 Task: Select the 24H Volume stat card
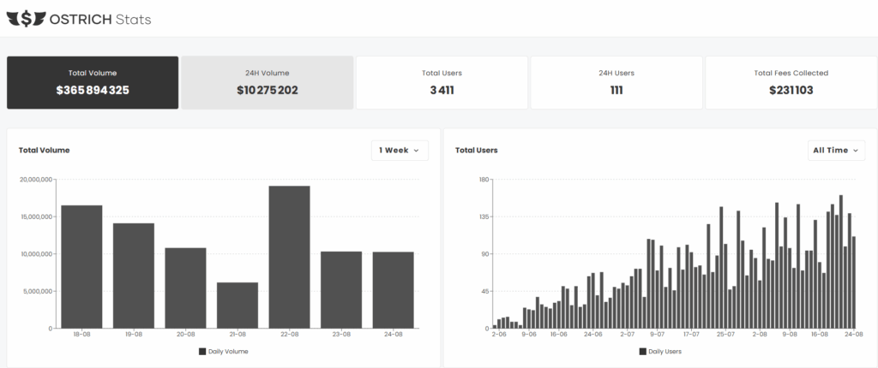(x=268, y=82)
